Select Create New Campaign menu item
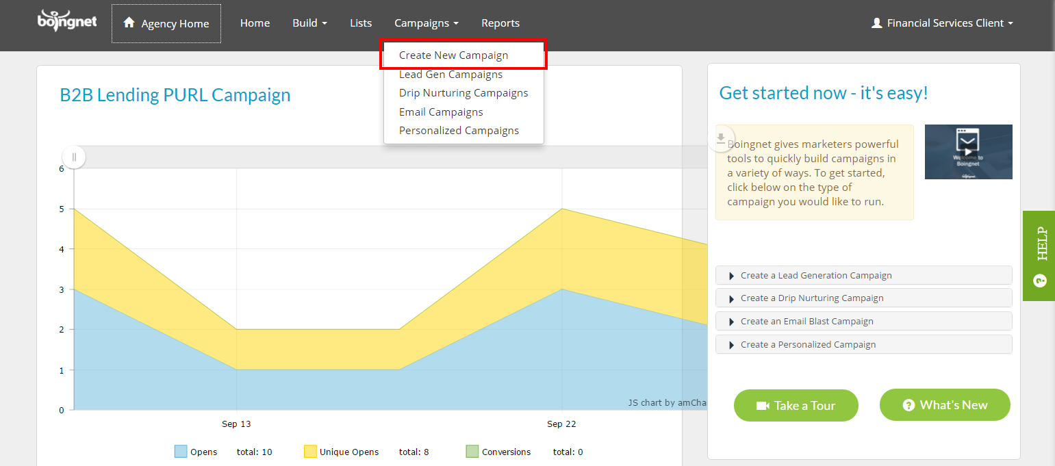 pyautogui.click(x=453, y=55)
